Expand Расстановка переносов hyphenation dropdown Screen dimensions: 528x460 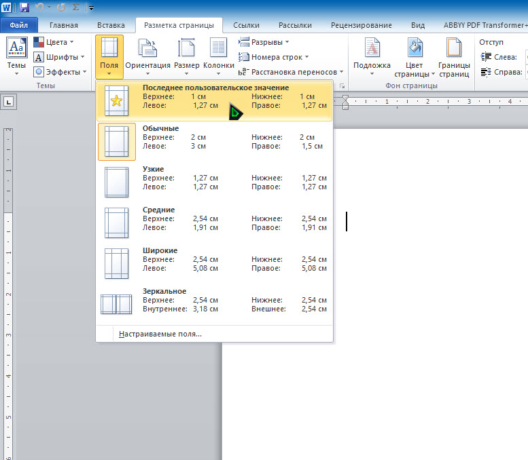click(291, 72)
